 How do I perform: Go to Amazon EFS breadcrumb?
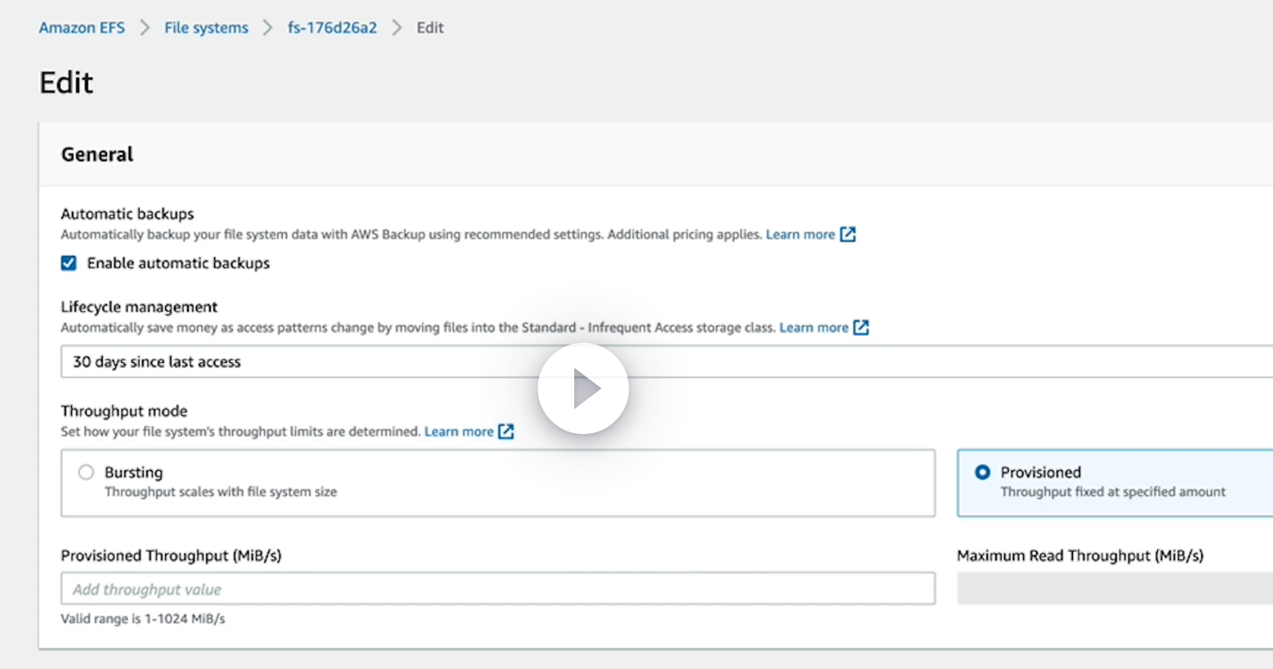coord(82,28)
